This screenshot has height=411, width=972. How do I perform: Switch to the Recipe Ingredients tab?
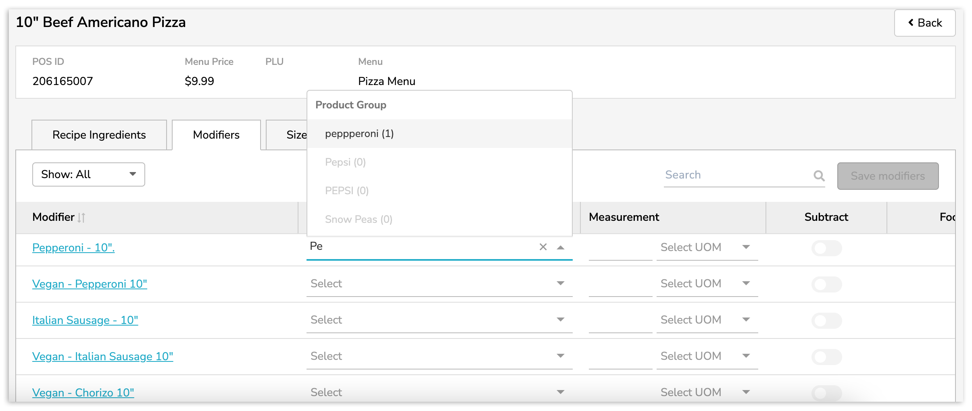(99, 135)
